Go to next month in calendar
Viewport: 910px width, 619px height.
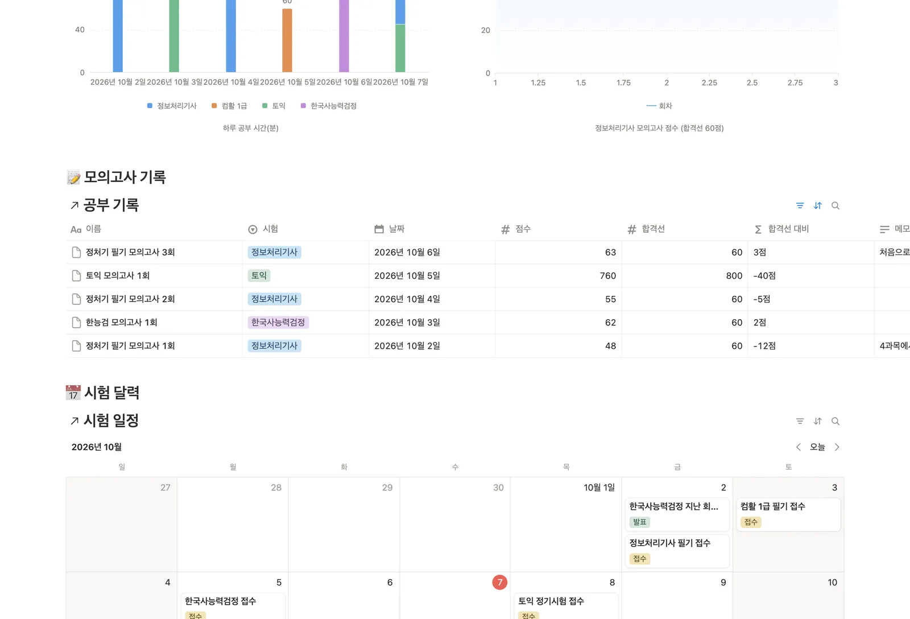coord(837,447)
